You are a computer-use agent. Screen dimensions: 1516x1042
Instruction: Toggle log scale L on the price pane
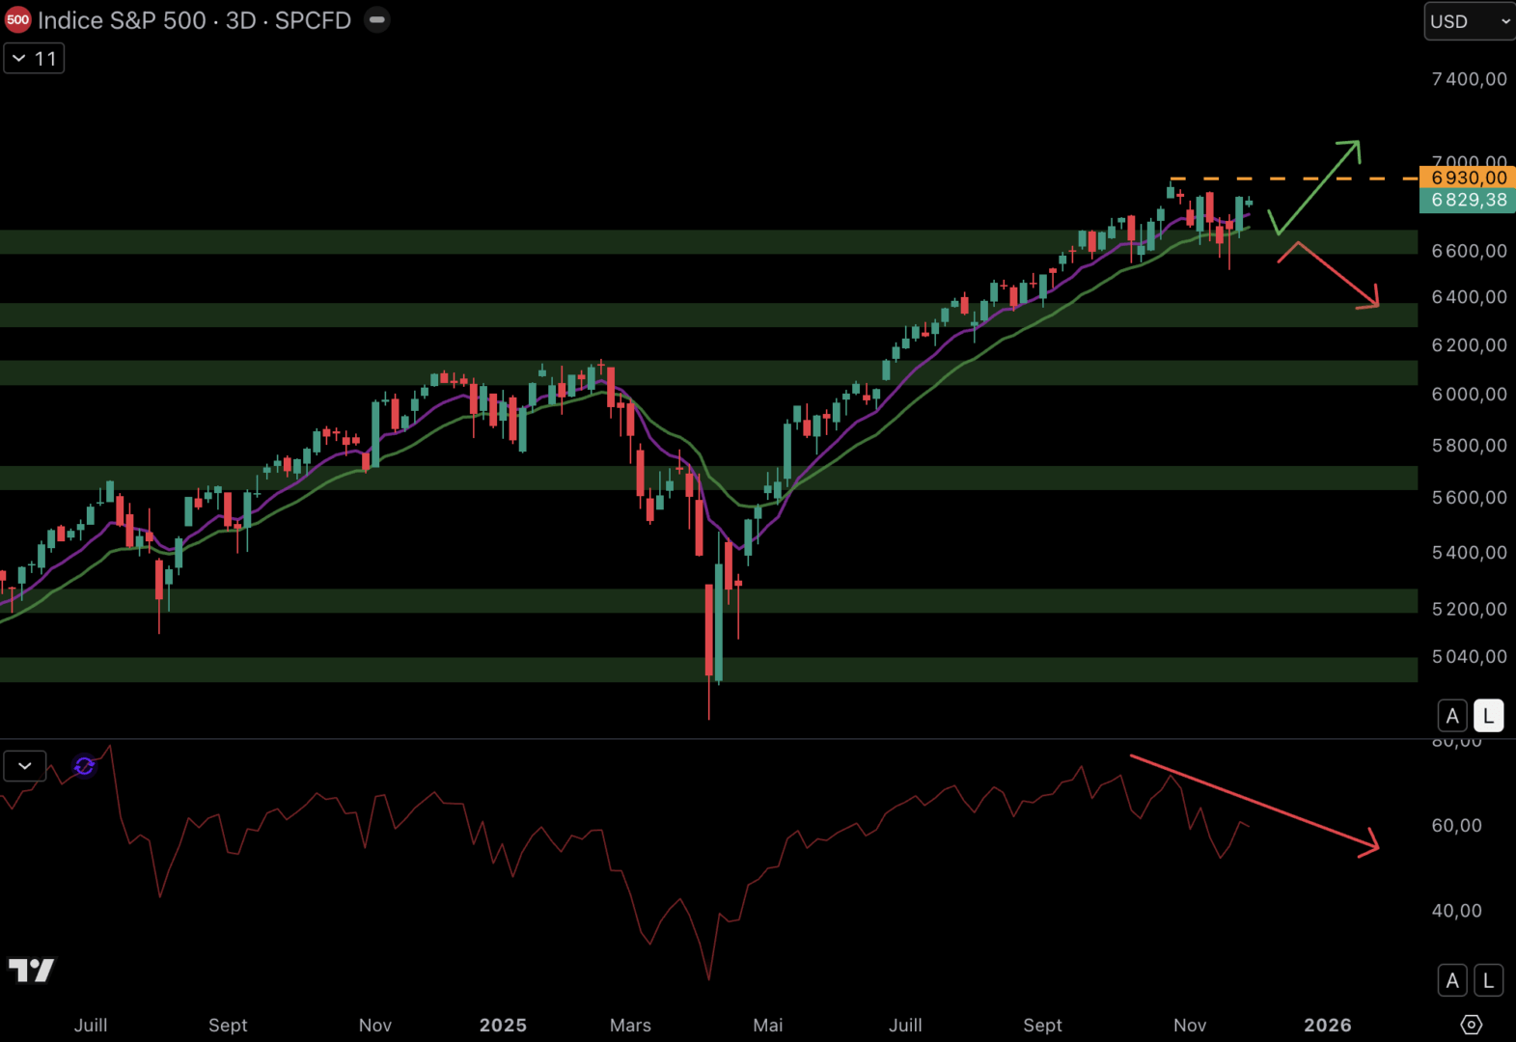[1488, 716]
